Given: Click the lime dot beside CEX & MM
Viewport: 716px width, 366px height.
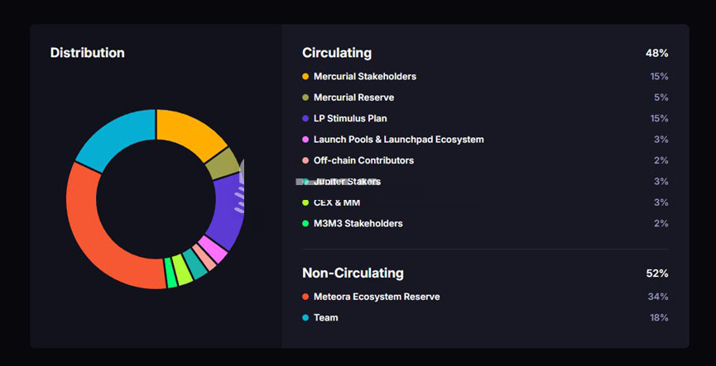Looking at the screenshot, I should click(x=305, y=203).
